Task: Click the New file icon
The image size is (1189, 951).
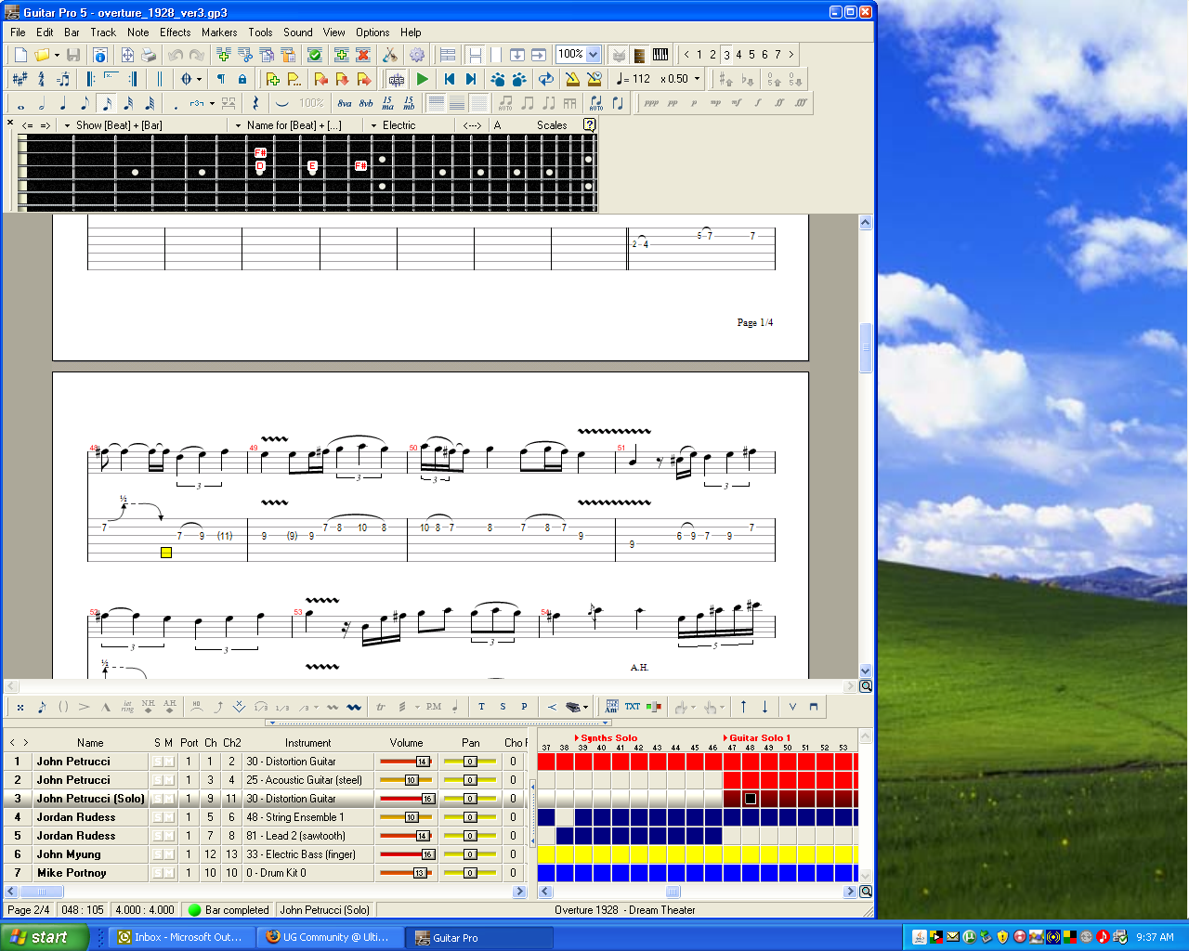Action: (20, 55)
